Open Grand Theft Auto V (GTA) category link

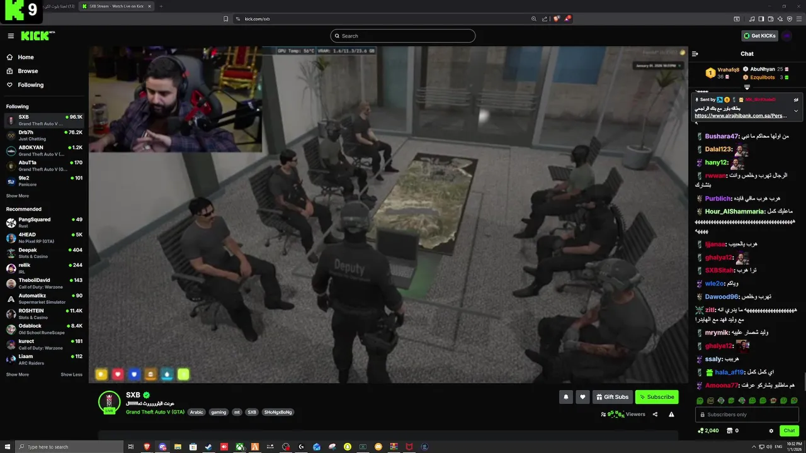(x=155, y=412)
